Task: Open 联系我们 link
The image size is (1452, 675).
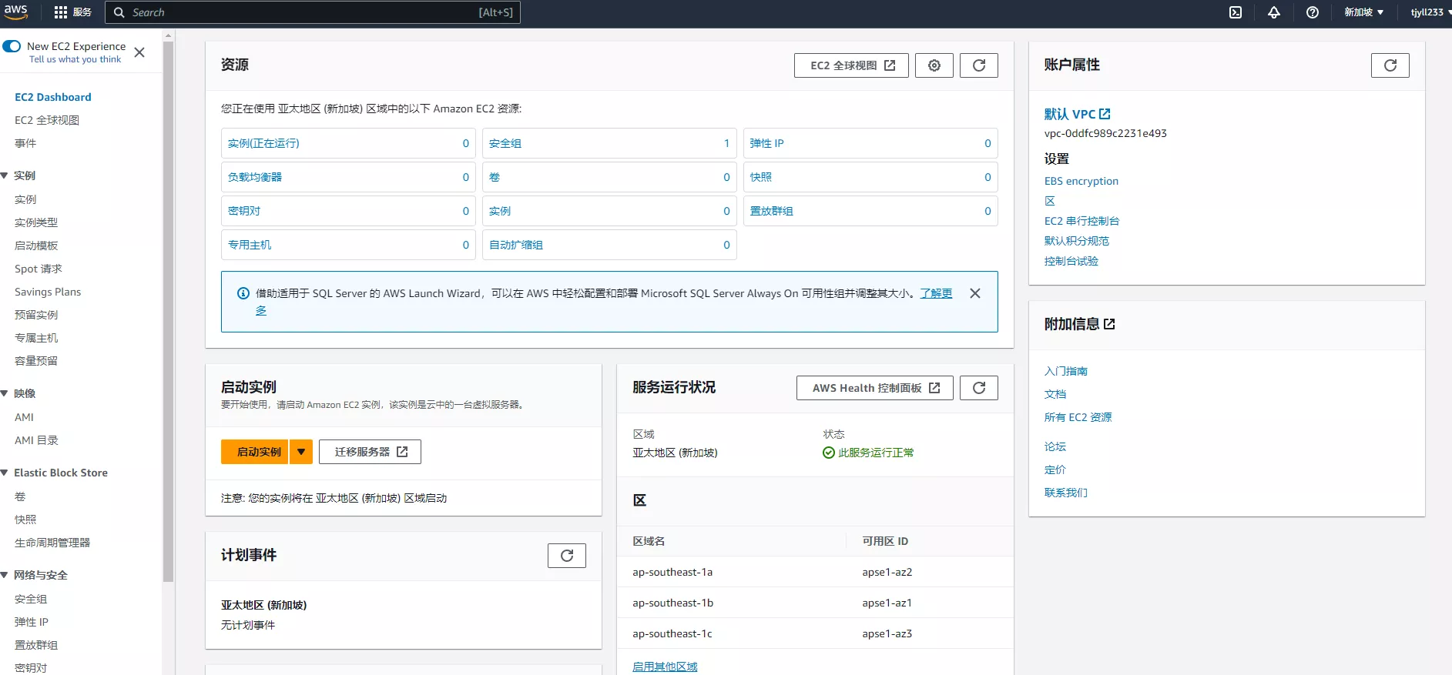Action: (x=1065, y=493)
